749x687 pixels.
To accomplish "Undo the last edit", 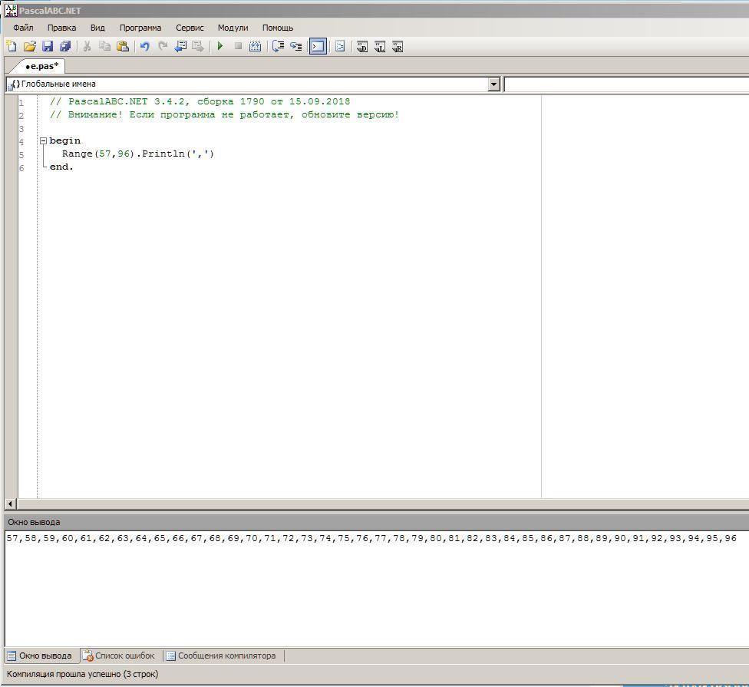I will (x=145, y=46).
